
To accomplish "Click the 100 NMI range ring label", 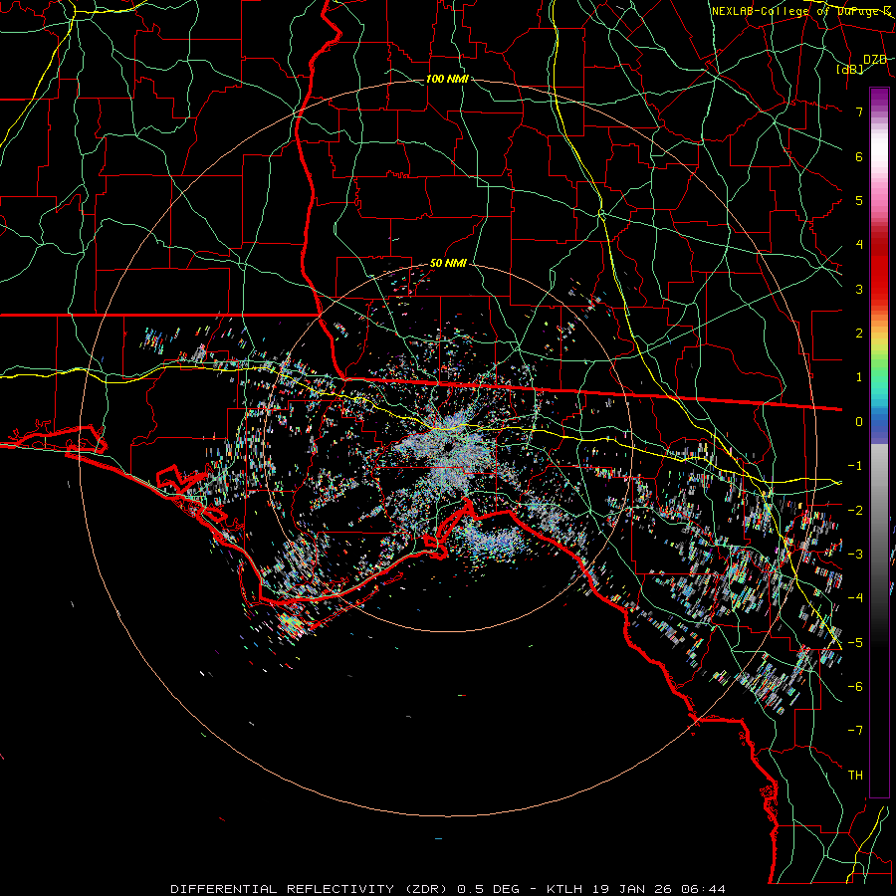I will [447, 79].
